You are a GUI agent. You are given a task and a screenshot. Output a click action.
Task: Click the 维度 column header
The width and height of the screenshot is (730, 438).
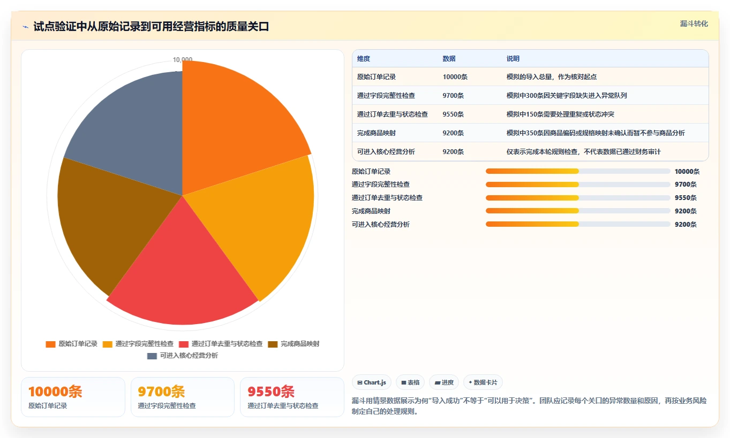coord(364,59)
